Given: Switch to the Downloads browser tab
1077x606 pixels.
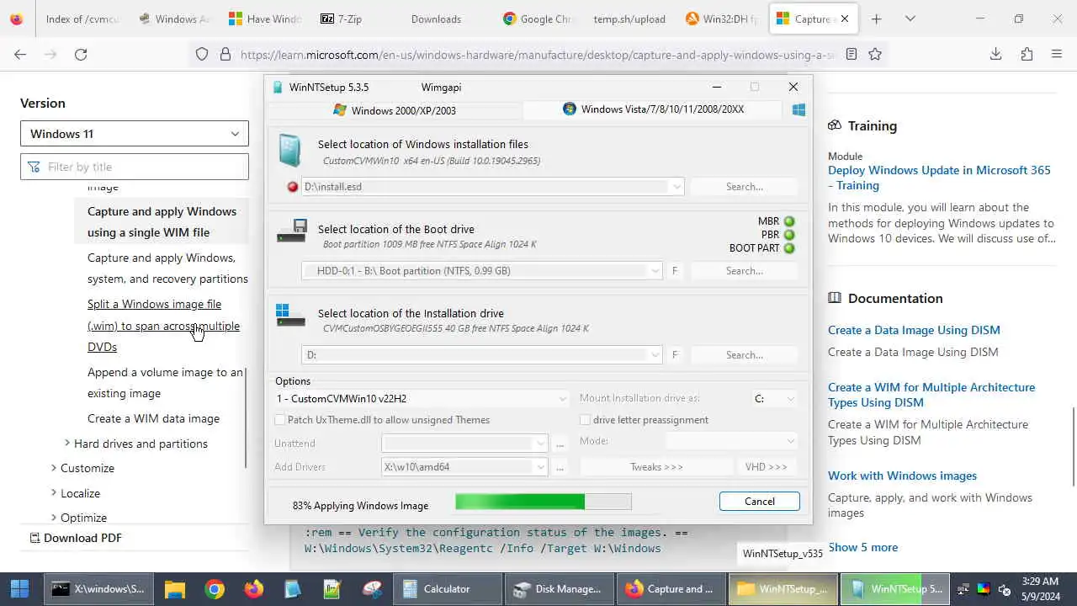Looking at the screenshot, I should coord(436,19).
